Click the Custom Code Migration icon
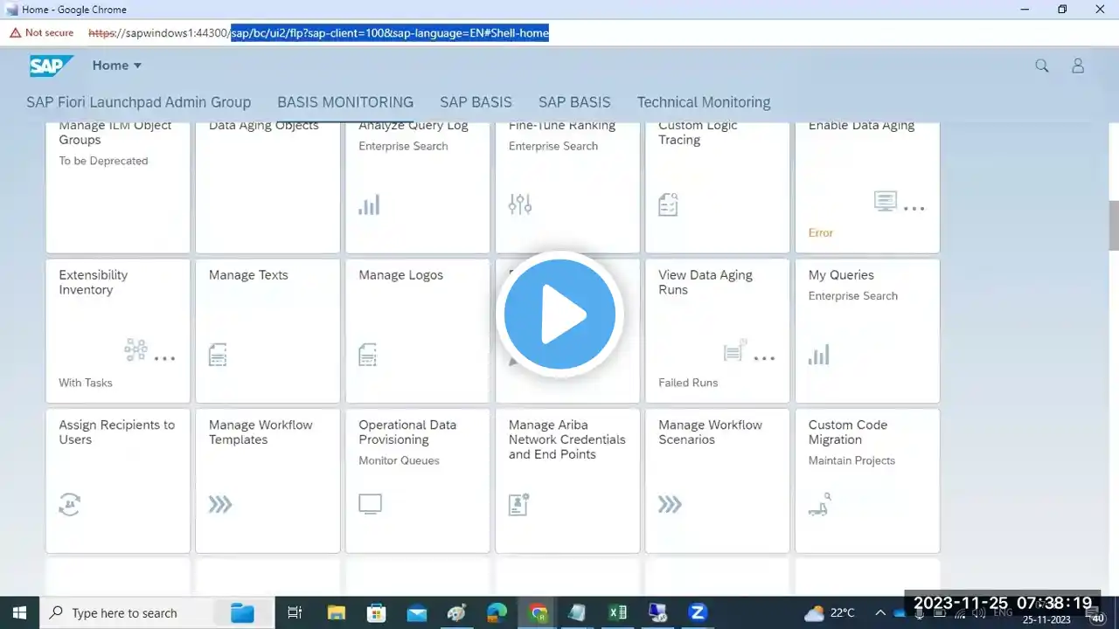This screenshot has height=629, width=1119. (x=819, y=504)
